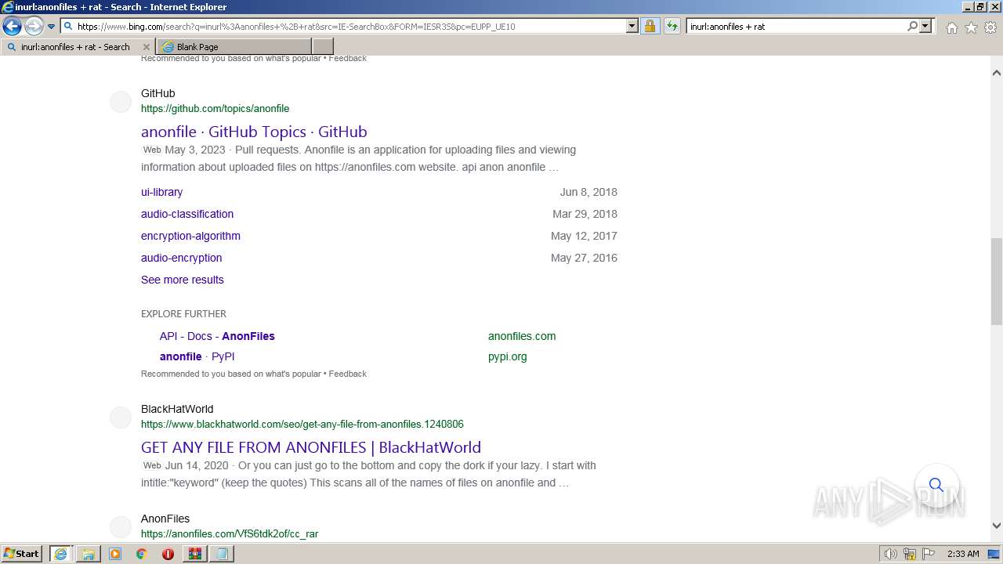Click the network tray icon

click(910, 554)
